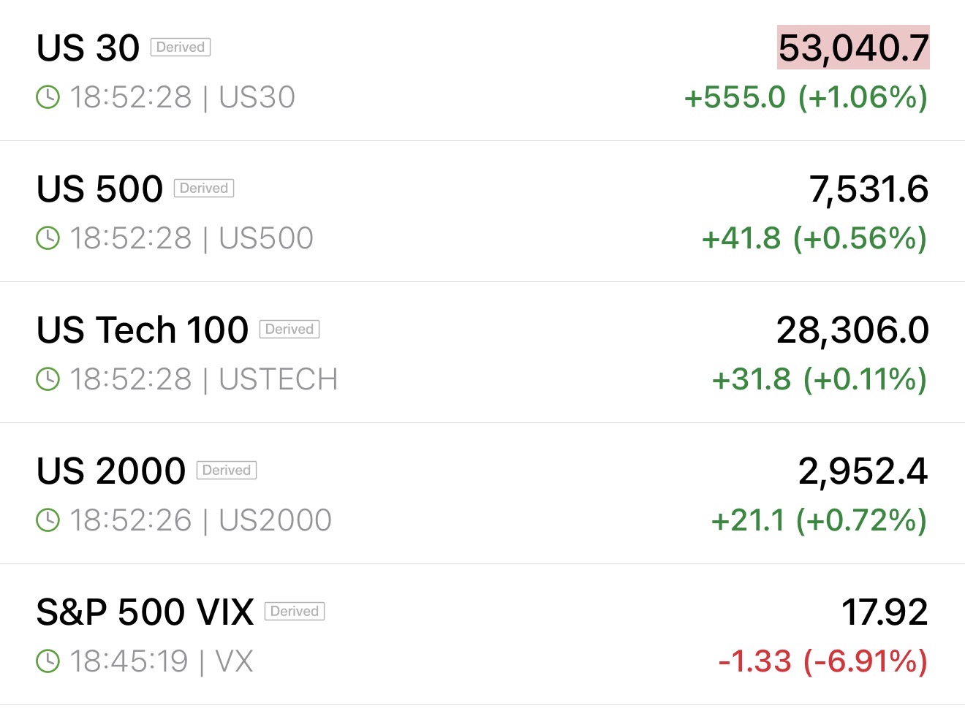Click the US Tech 100 change +31.8 (+0.11%)
965x711 pixels.
820,379
